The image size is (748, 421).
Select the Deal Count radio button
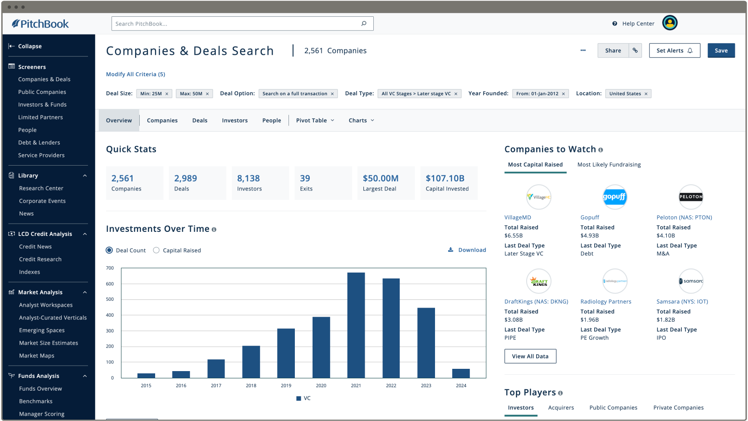[x=109, y=250]
